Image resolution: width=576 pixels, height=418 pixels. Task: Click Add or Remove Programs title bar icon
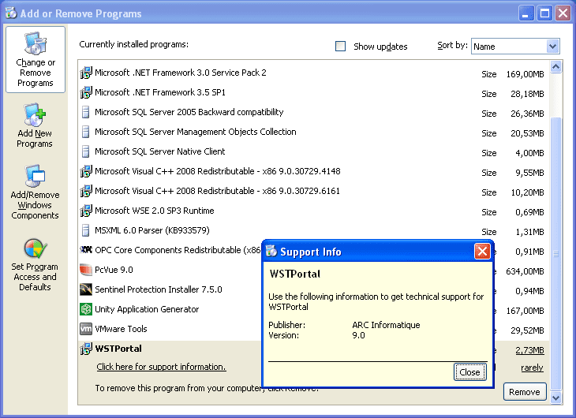coord(11,13)
